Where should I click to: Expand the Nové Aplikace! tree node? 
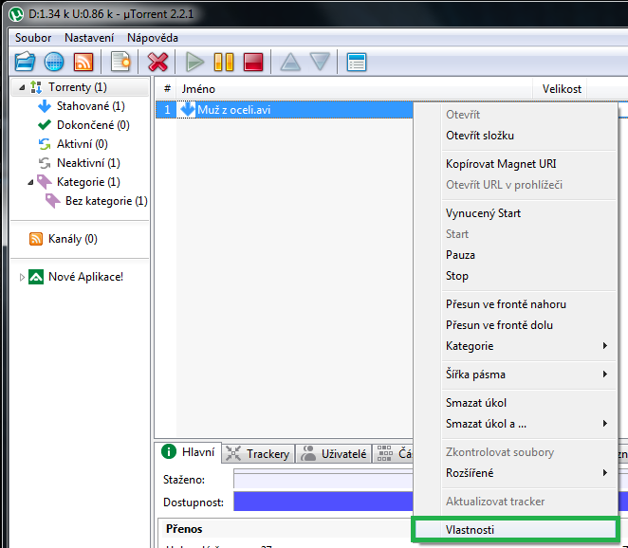pos(22,277)
